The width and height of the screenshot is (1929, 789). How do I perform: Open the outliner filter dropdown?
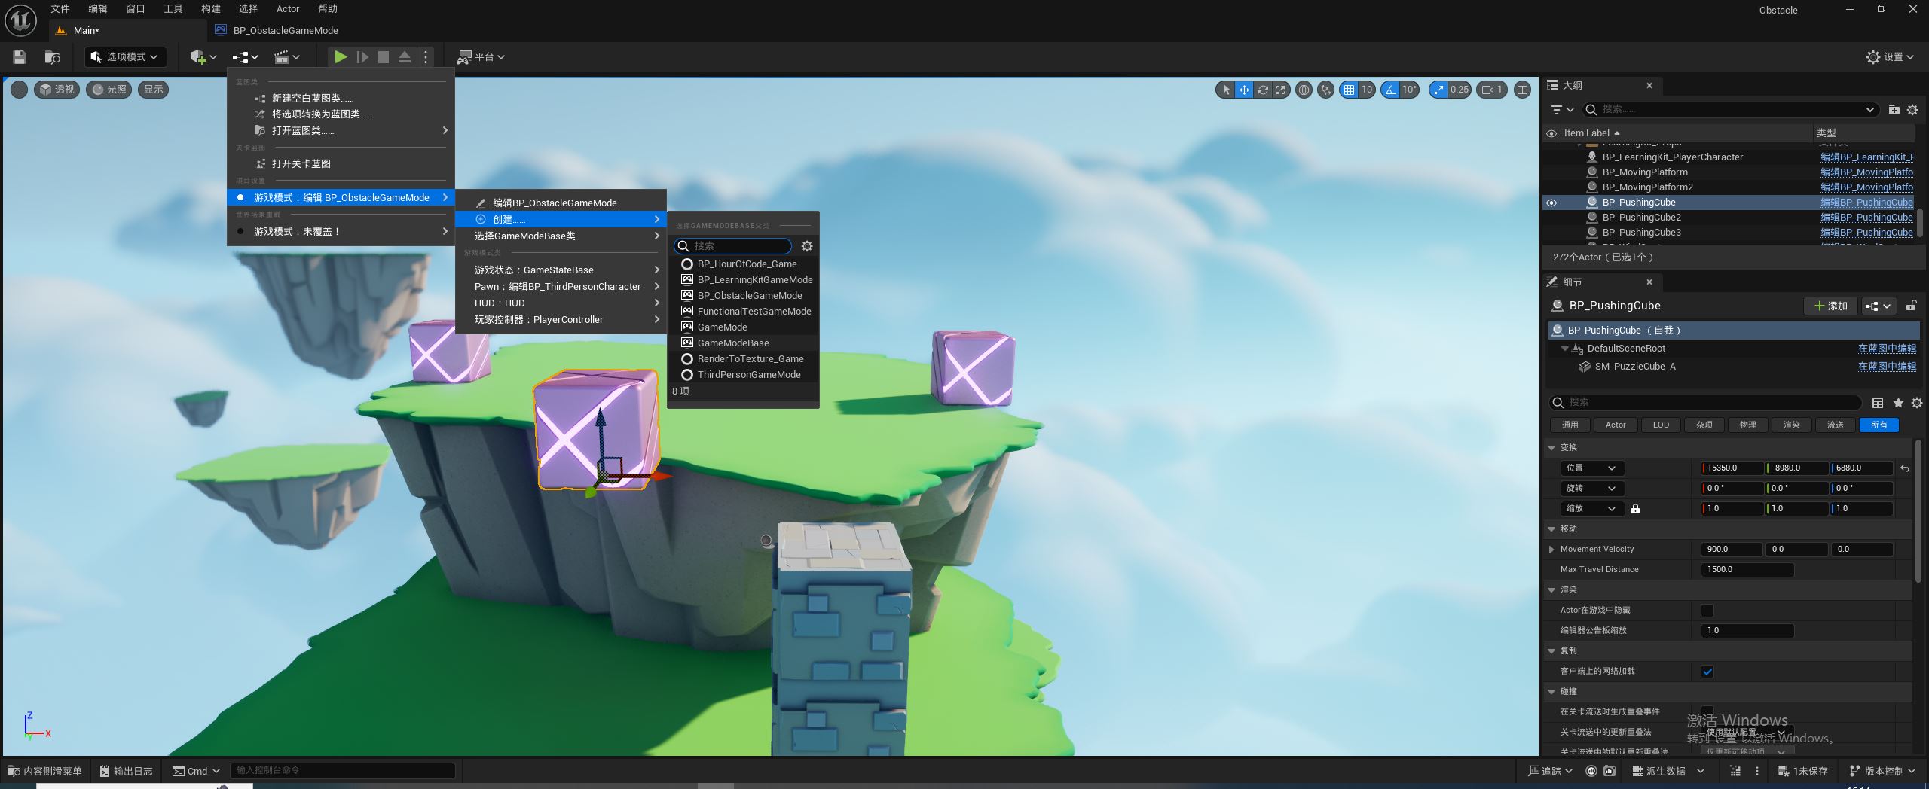(x=1562, y=110)
